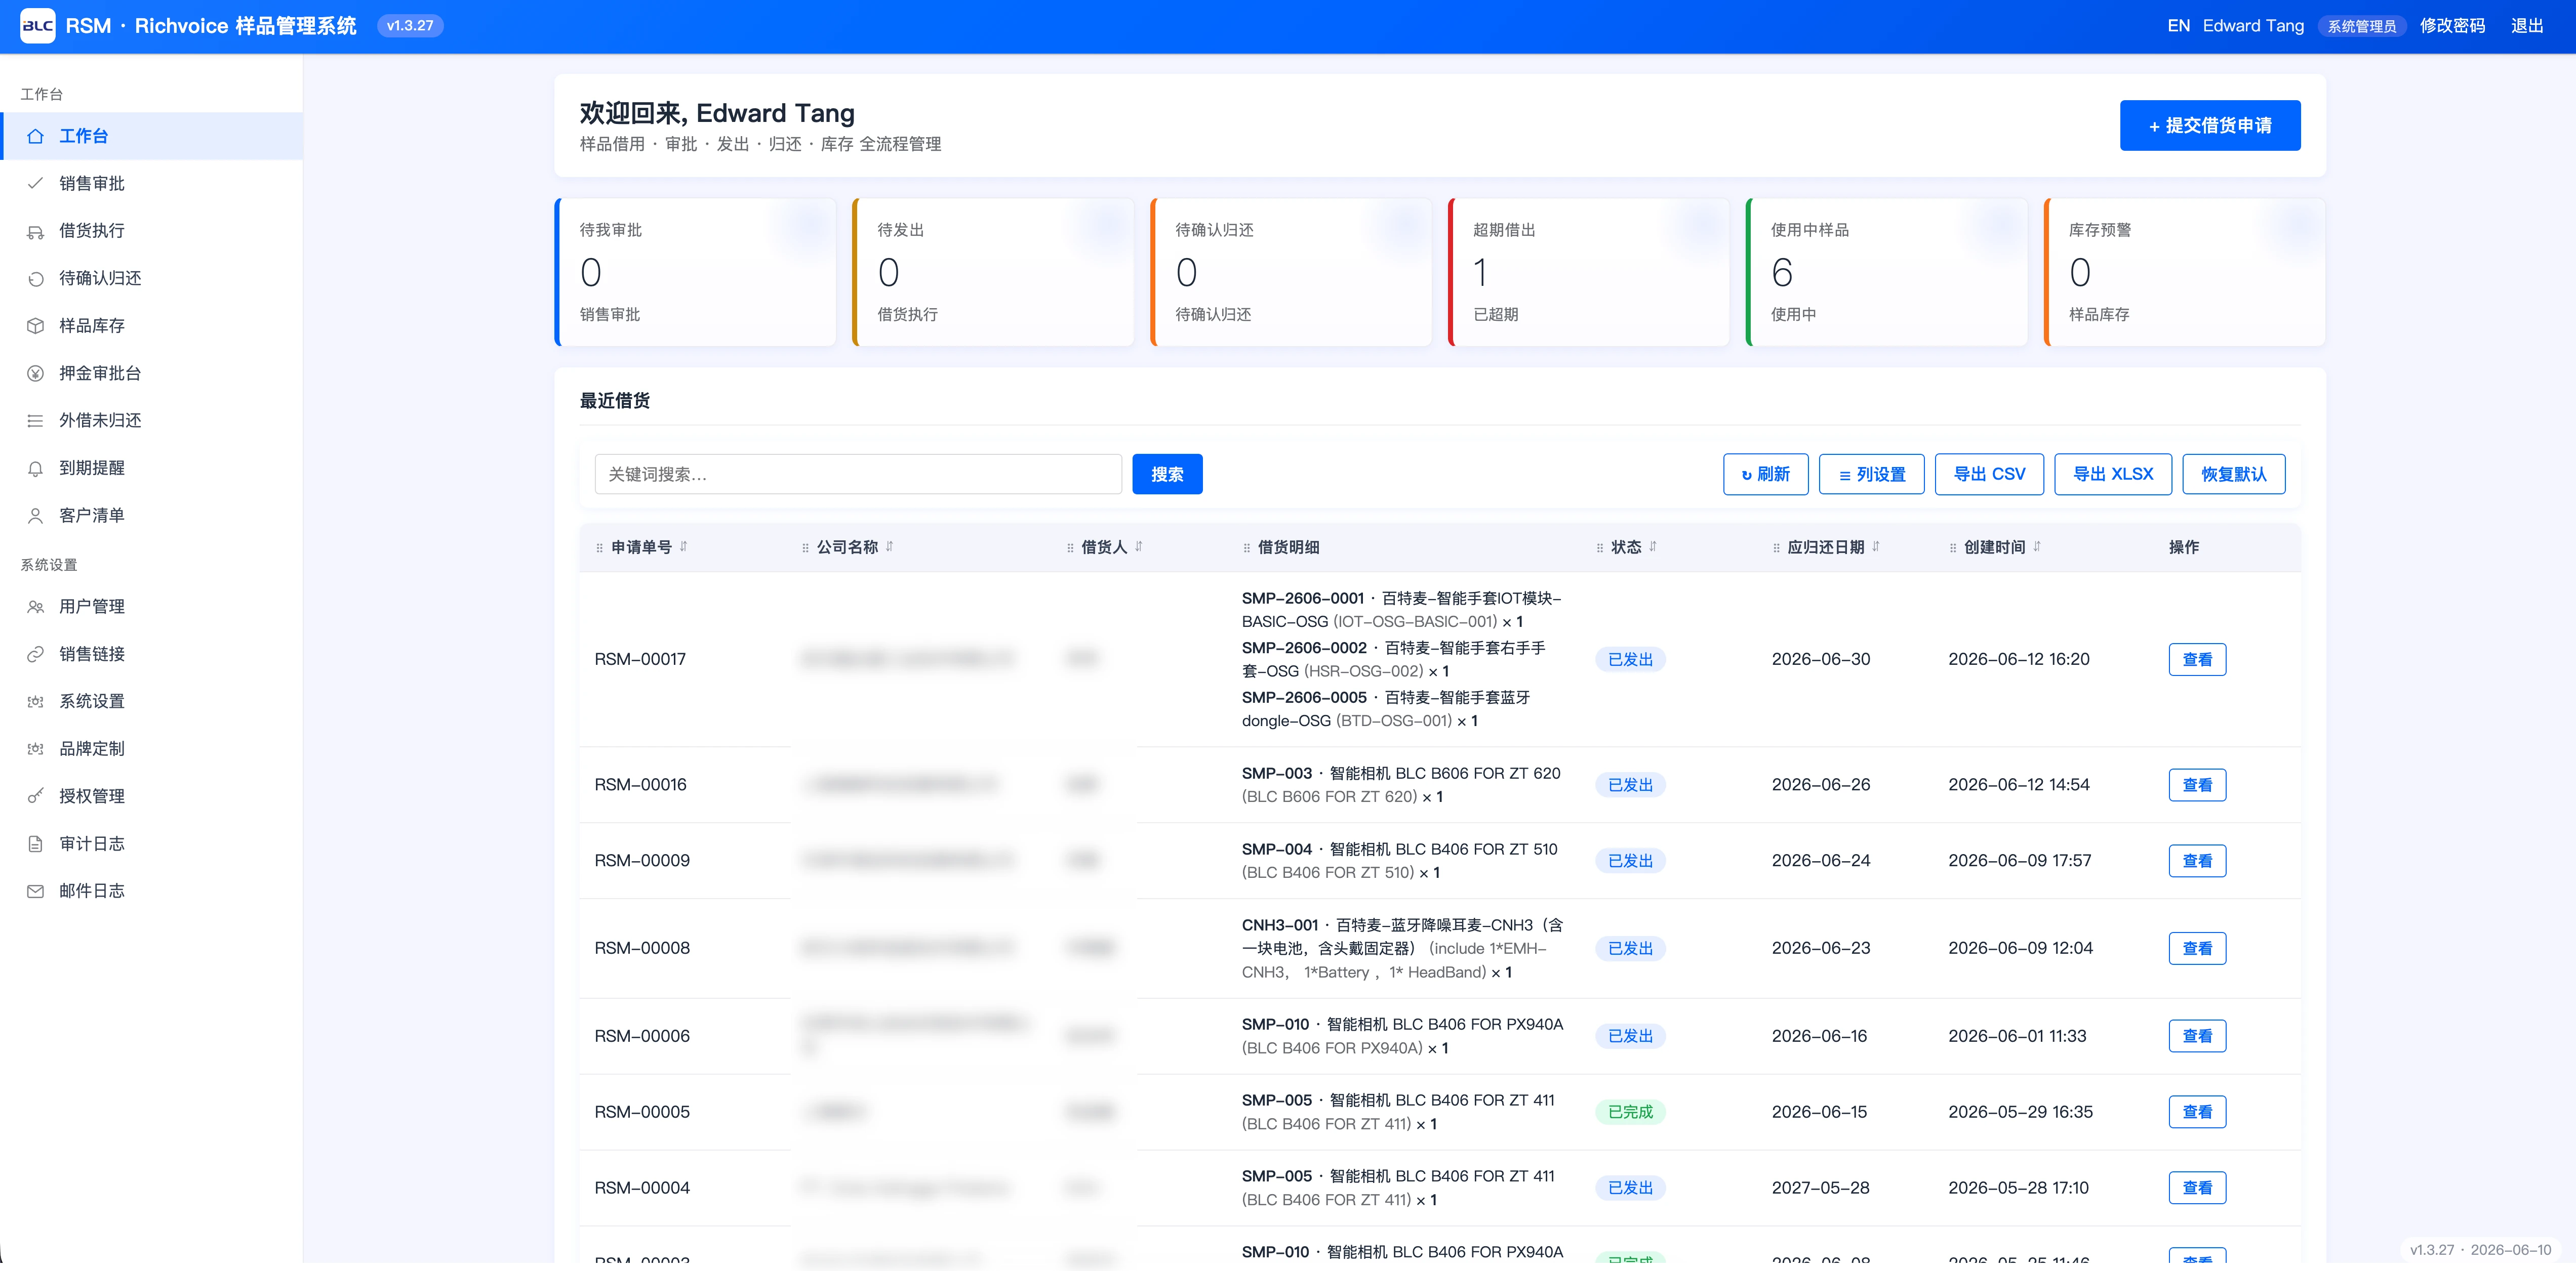Open 销售审批 in the sidebar
Image resolution: width=2576 pixels, height=1271 pixels.
click(x=151, y=184)
